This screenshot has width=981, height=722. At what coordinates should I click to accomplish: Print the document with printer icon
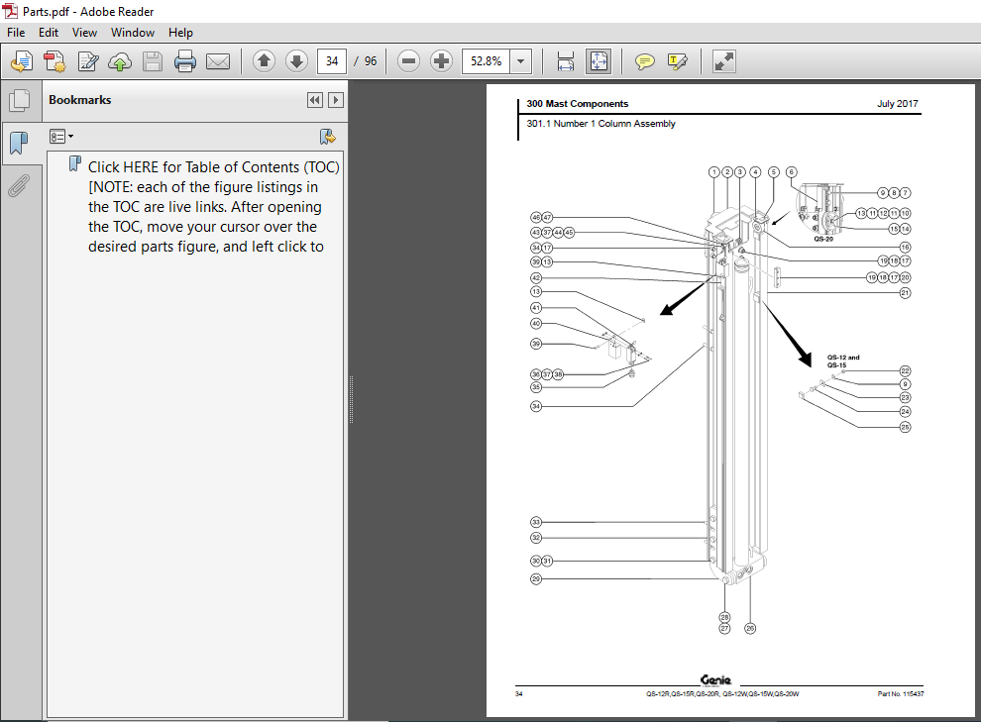click(x=185, y=61)
